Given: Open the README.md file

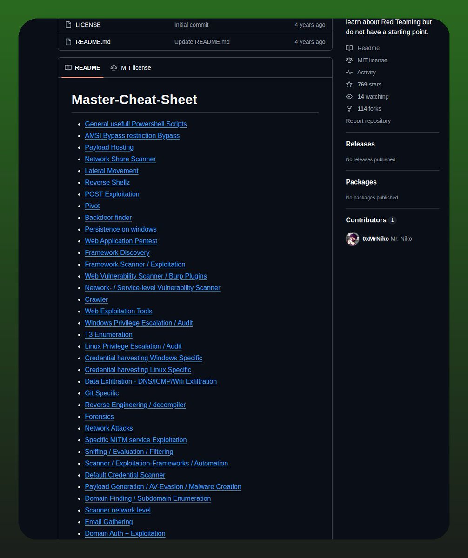Looking at the screenshot, I should [x=93, y=42].
